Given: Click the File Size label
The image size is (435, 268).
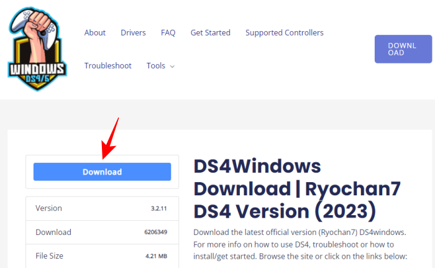Looking at the screenshot, I should [x=49, y=256].
